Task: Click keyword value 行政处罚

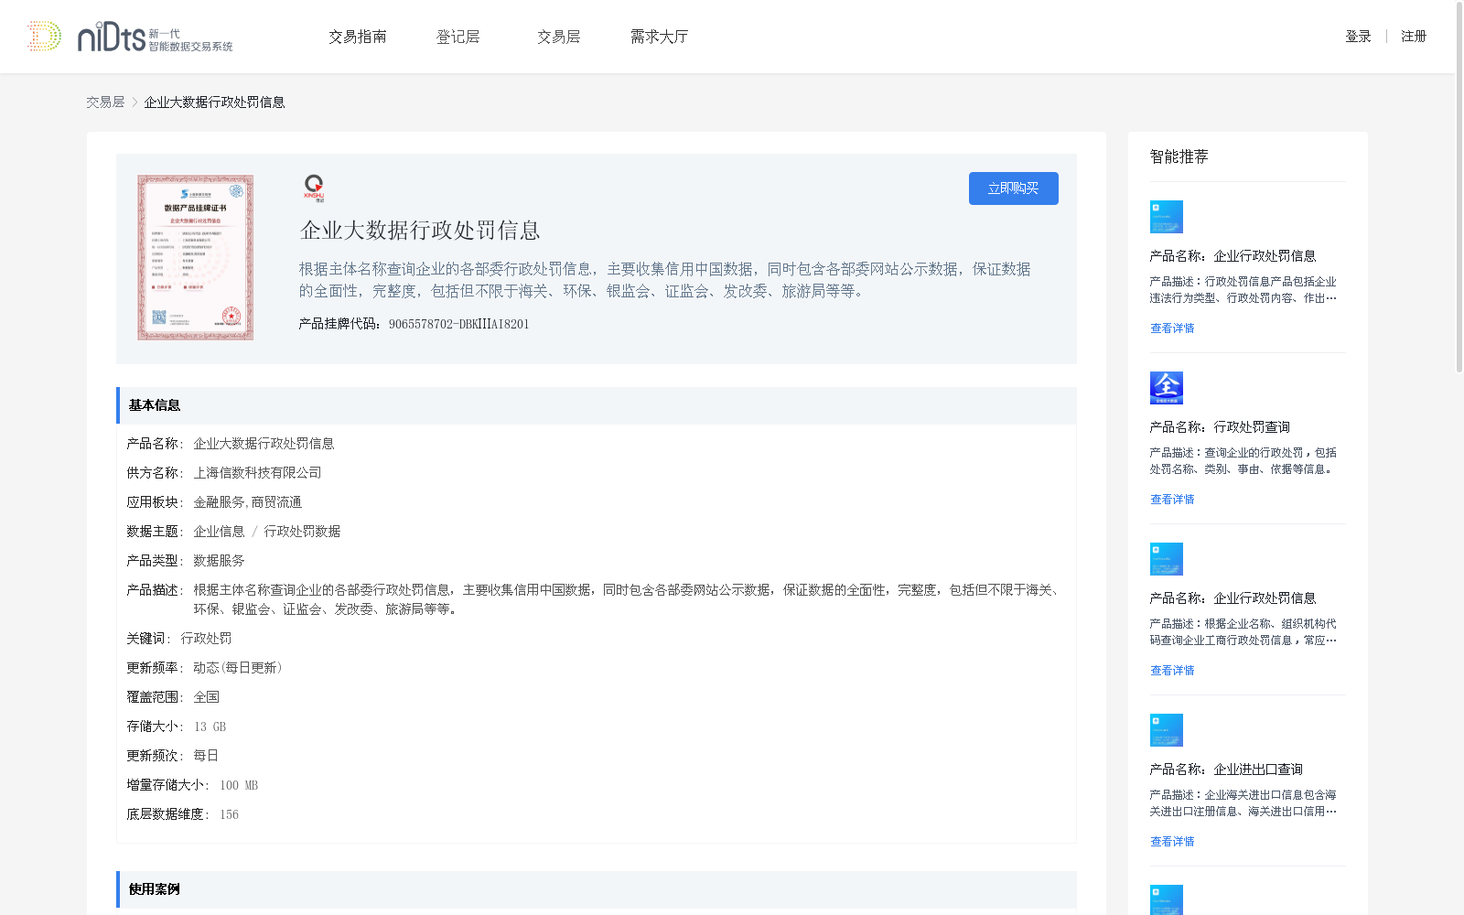Action: [206, 639]
